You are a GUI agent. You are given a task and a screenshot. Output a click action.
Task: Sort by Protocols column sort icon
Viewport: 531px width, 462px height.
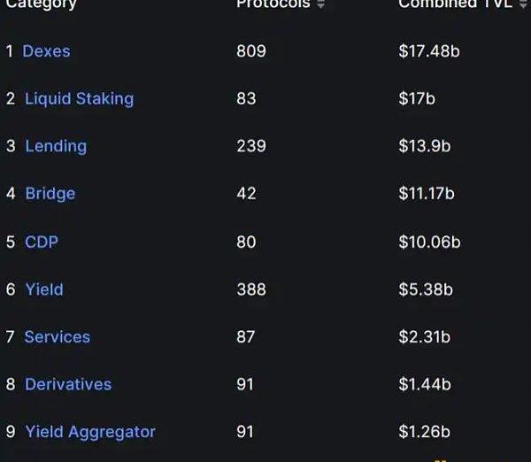pyautogui.click(x=320, y=4)
